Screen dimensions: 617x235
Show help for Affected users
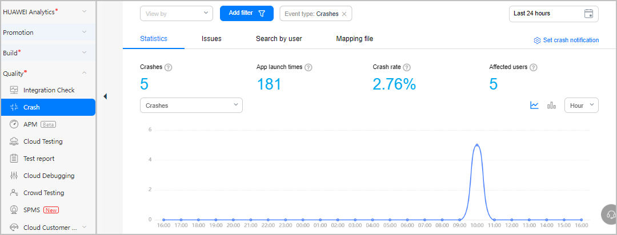(533, 67)
